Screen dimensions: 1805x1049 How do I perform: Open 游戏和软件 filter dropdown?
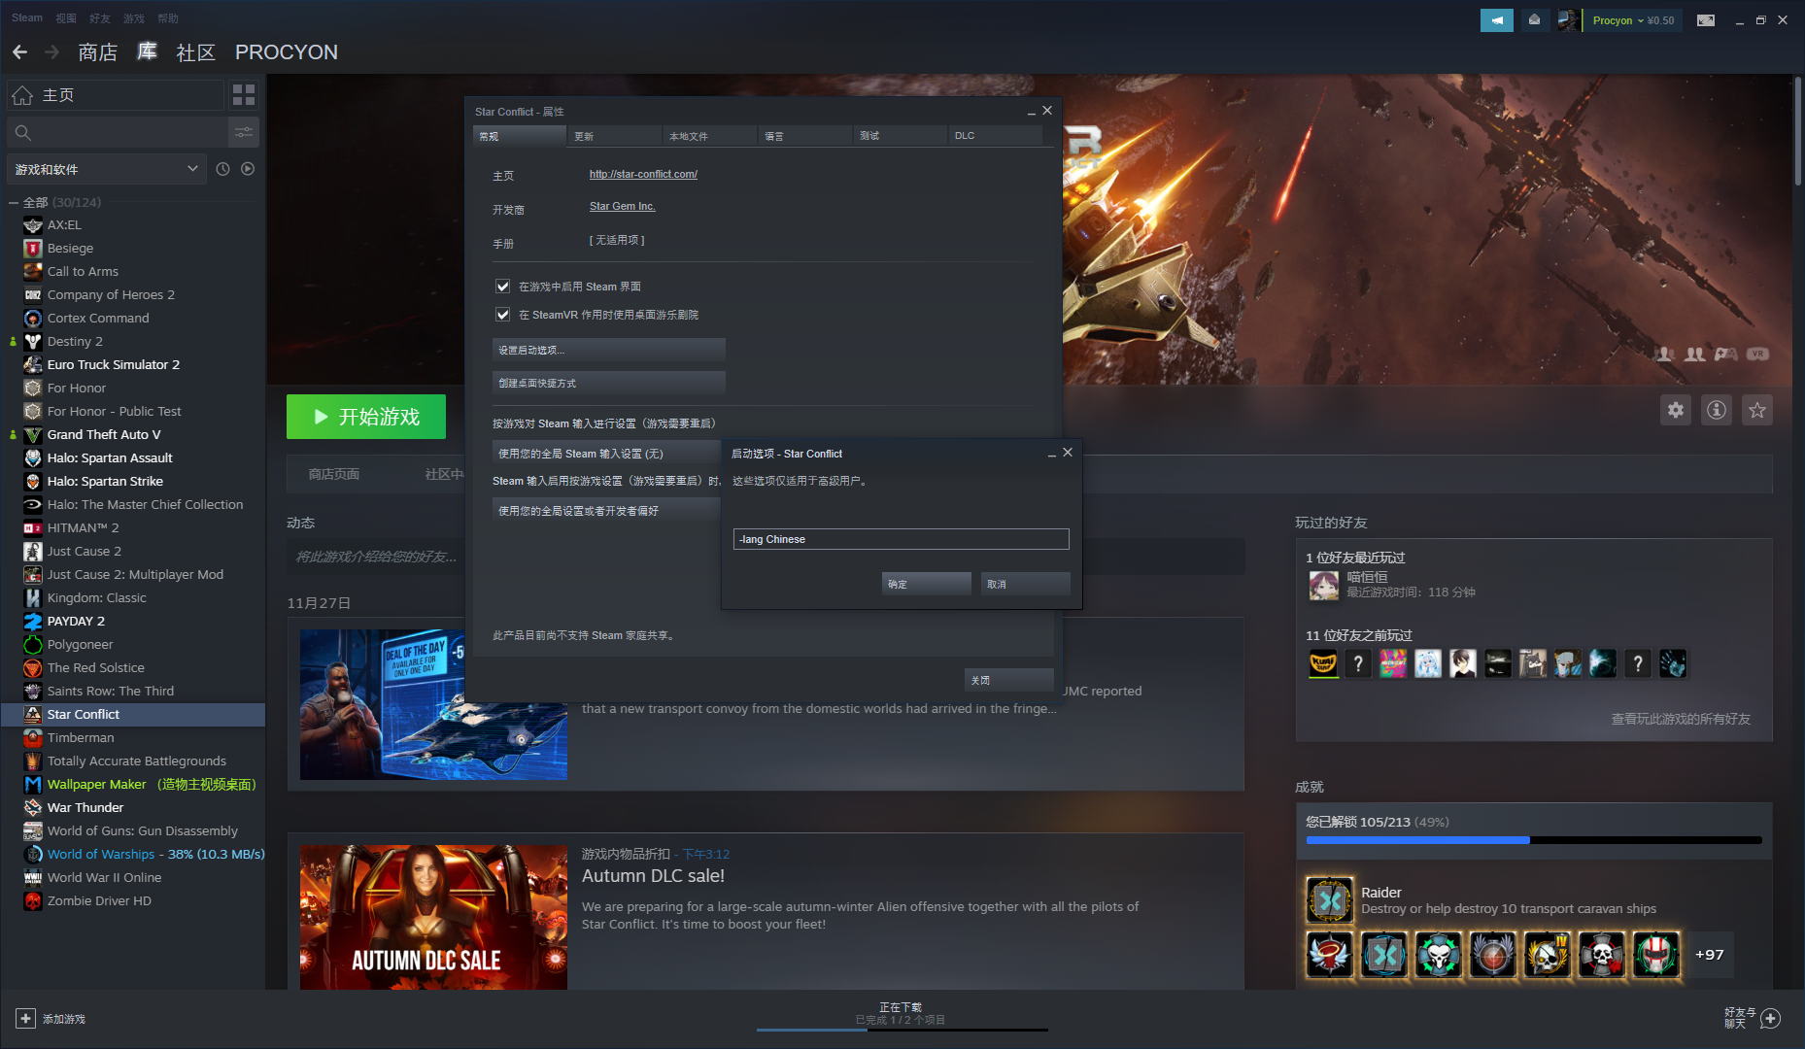click(x=107, y=169)
